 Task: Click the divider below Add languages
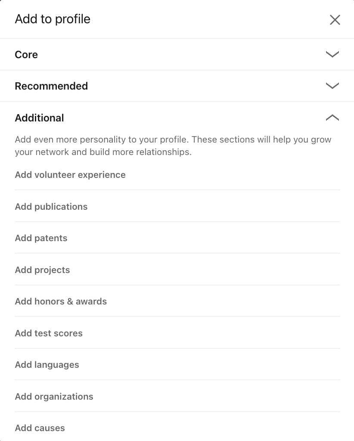pos(177,380)
